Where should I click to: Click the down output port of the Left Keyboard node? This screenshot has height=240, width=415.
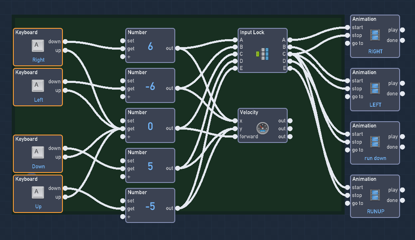[x=65, y=81]
